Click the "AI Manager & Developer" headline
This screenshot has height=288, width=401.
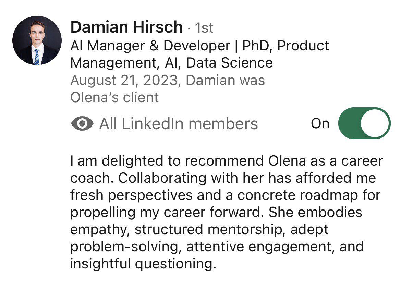[150, 46]
